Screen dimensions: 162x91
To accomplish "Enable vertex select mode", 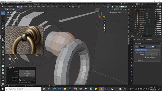I will coord(18,7).
